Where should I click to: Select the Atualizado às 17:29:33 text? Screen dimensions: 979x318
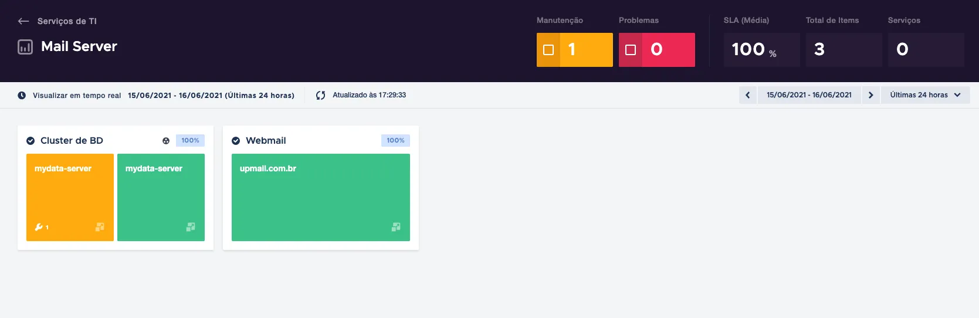click(x=370, y=95)
